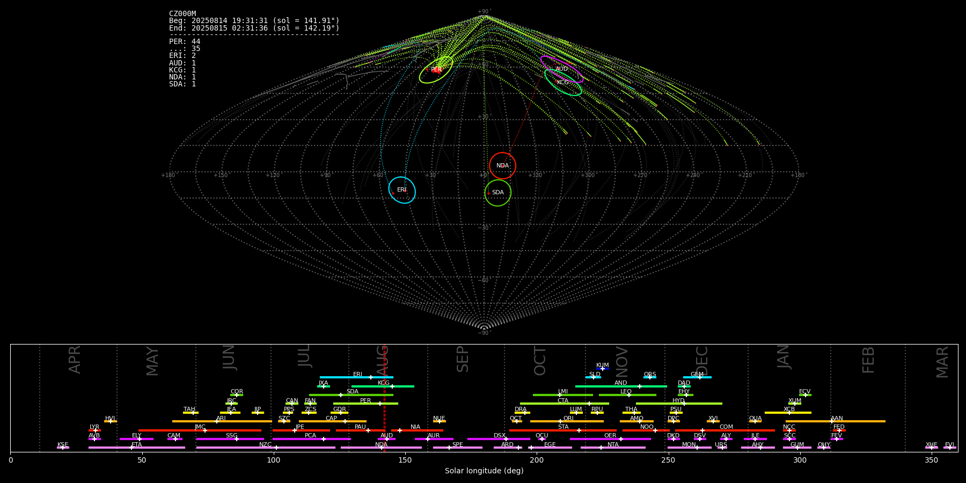Click the NTA activity bar in timeline

pos(613,448)
